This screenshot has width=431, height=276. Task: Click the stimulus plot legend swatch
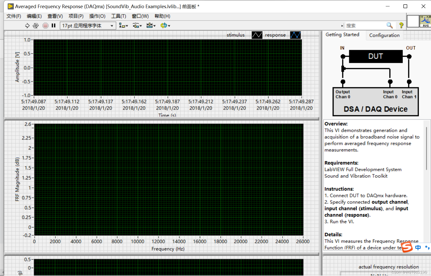[x=257, y=35]
